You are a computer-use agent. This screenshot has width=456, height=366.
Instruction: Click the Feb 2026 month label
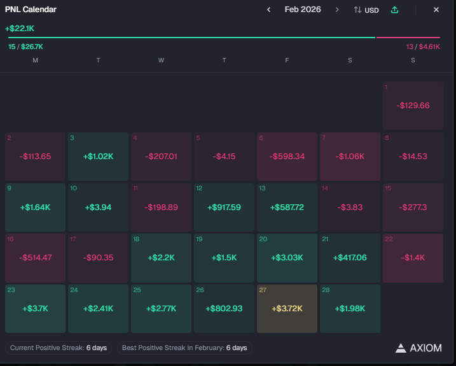pos(303,10)
